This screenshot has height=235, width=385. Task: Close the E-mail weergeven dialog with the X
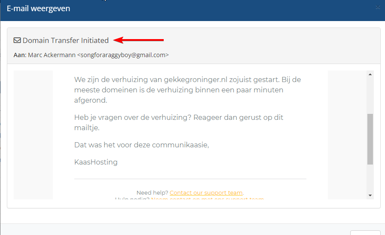click(378, 8)
